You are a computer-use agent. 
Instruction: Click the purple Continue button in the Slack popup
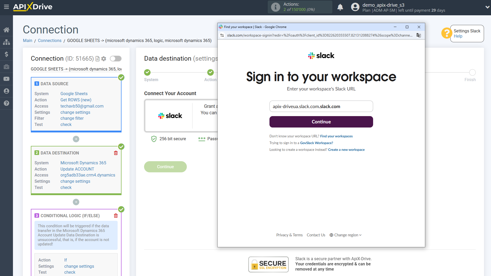(321, 122)
